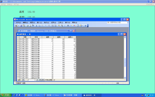Open the View button dropdown arrow
Image resolution: width=155 pixels, height=97 pixels.
18,26
